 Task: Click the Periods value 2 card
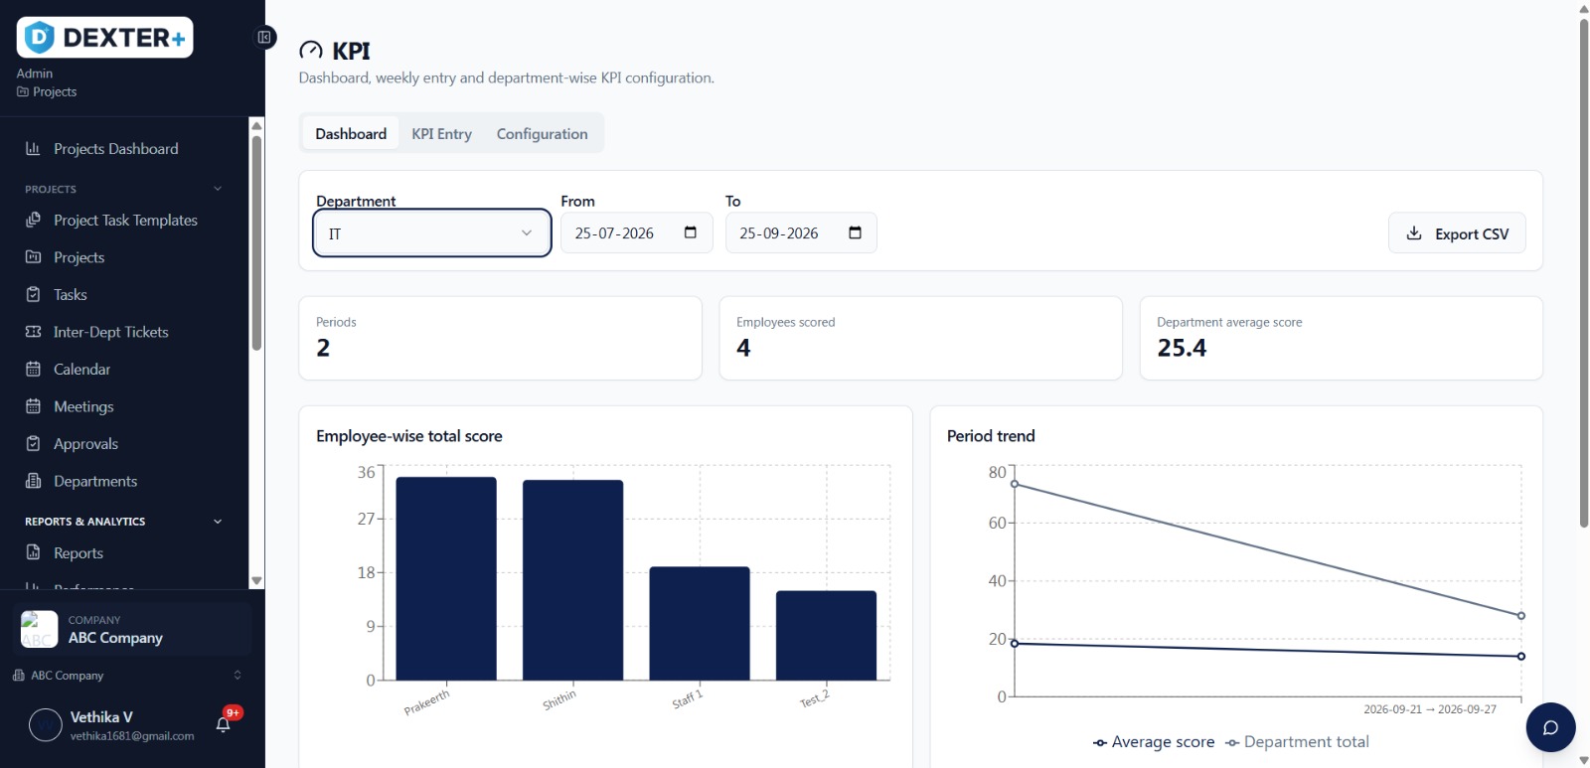tap(501, 338)
